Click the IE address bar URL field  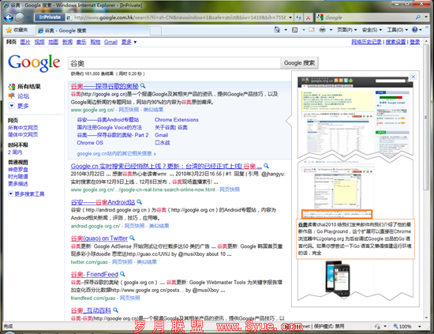pyautogui.click(x=177, y=17)
